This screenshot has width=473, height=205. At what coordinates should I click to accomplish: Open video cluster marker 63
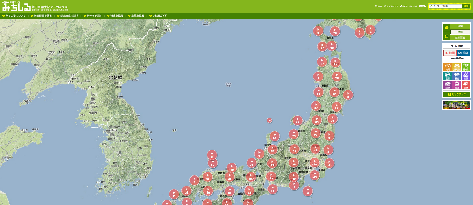coord(272,150)
